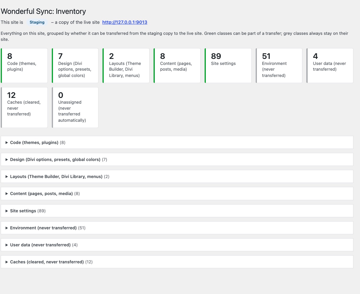
Task: Expand the User data (never transferred) section
Action: click(x=177, y=245)
